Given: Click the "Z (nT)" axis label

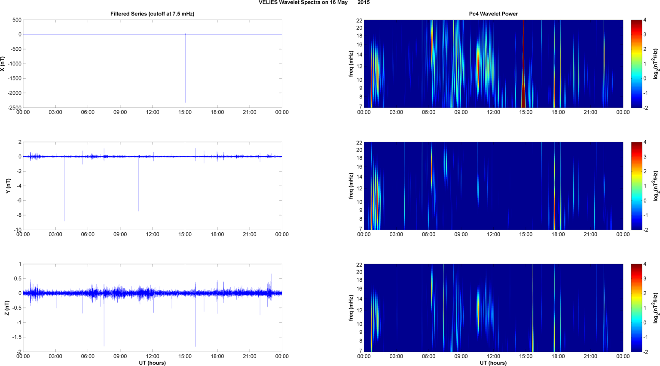Looking at the screenshot, I should (7, 308).
